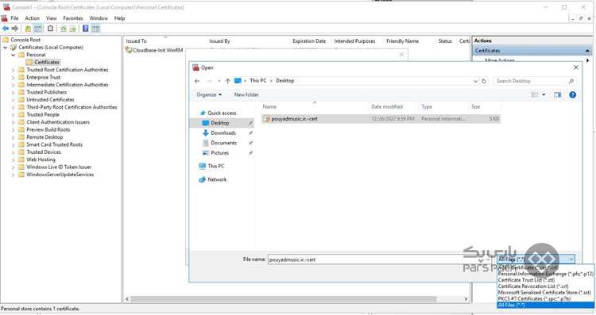Click the Back arrow in Open dialog
The width and height of the screenshot is (596, 315).
point(197,81)
